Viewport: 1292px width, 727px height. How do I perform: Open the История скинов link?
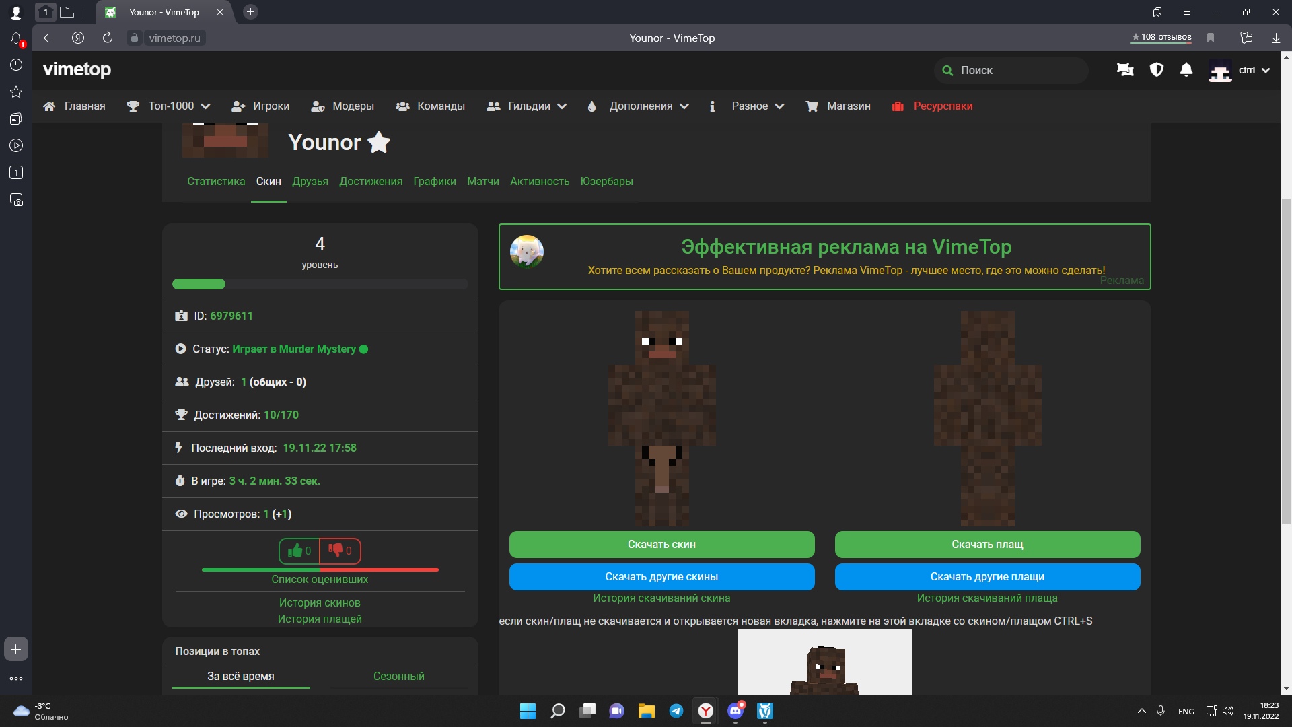[320, 602]
